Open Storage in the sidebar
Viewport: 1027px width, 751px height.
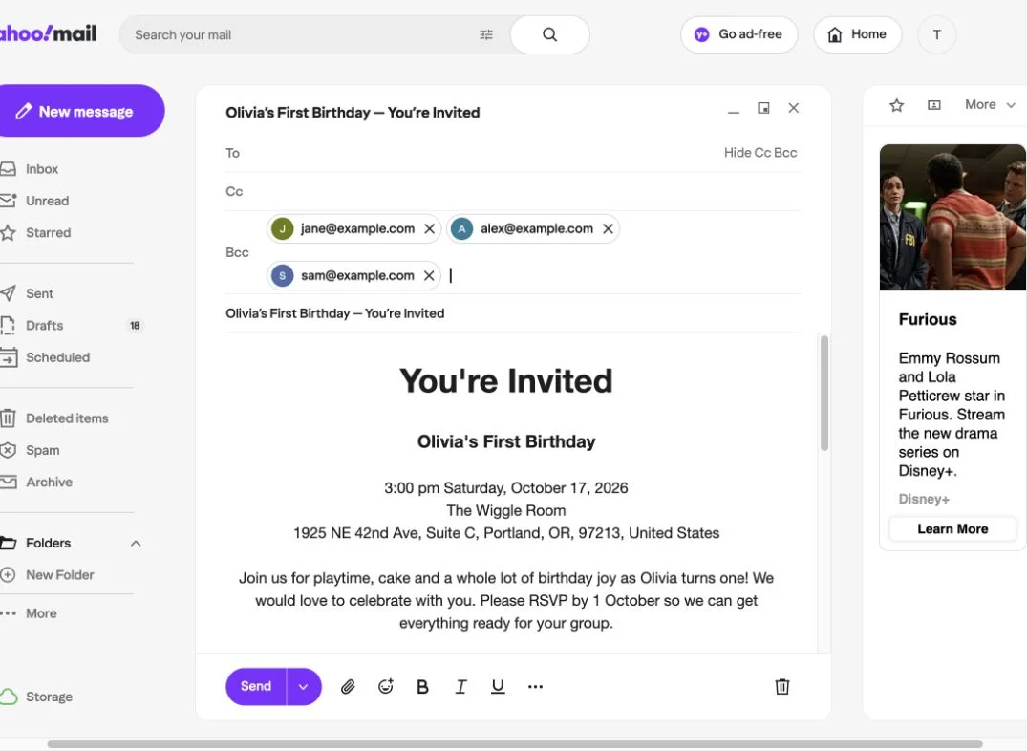click(x=37, y=697)
